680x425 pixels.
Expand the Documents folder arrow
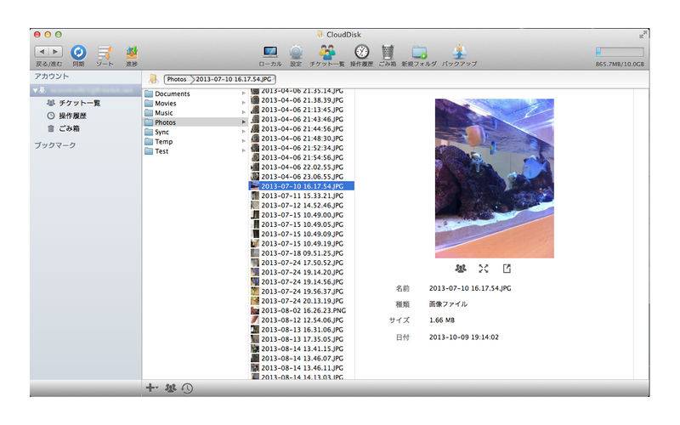click(x=243, y=93)
